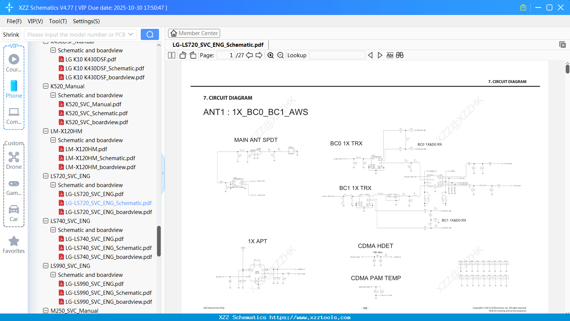Zoom in on the schematic page
Screen dimensions: 570x321
point(270,55)
